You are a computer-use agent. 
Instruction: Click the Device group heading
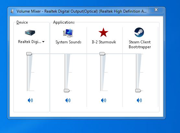coord(22,22)
